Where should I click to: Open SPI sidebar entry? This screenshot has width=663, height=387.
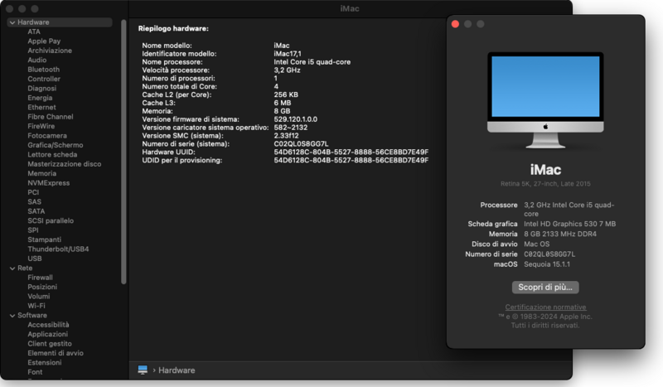tap(33, 230)
